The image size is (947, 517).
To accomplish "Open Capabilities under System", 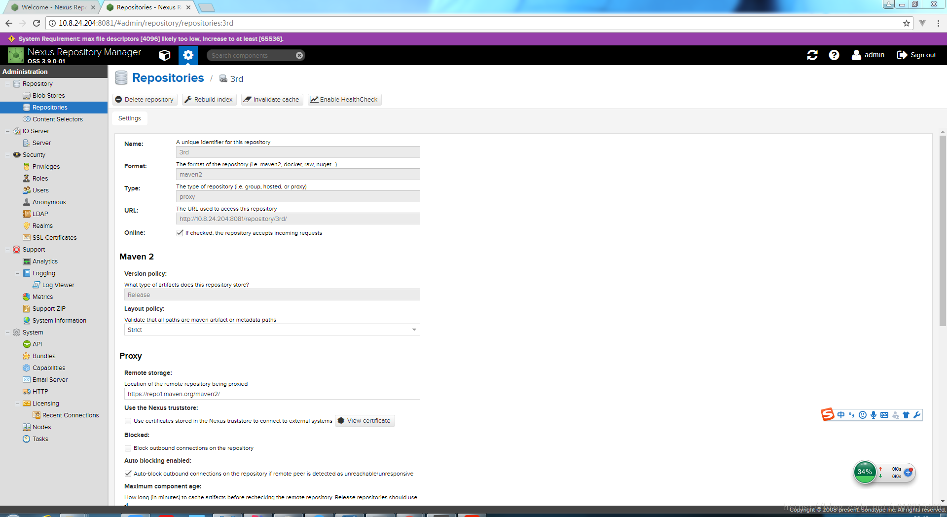I will (x=48, y=368).
